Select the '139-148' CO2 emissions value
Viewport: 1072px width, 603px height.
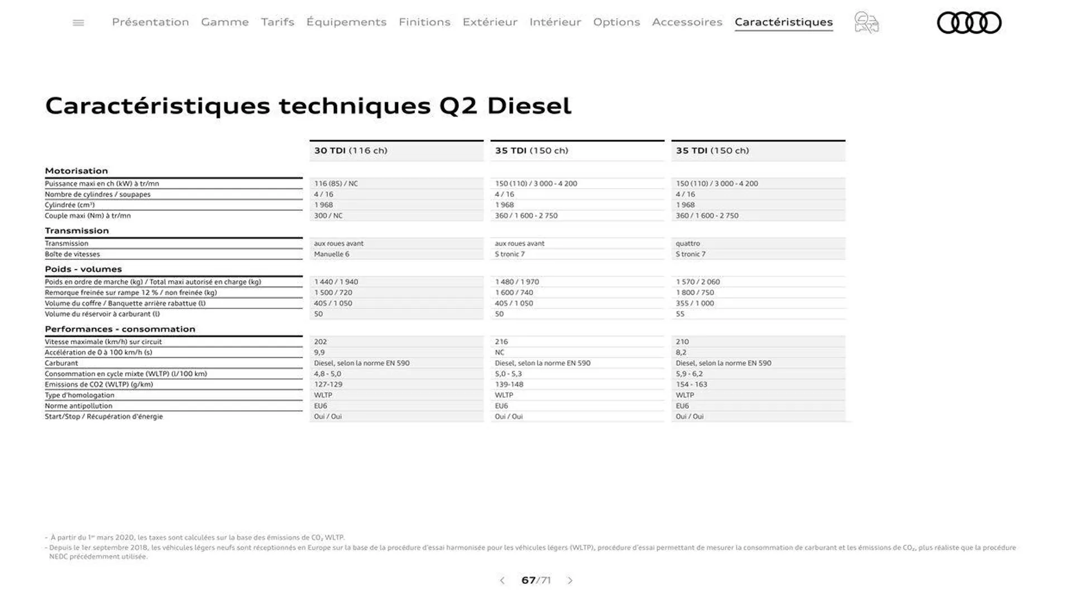(509, 385)
